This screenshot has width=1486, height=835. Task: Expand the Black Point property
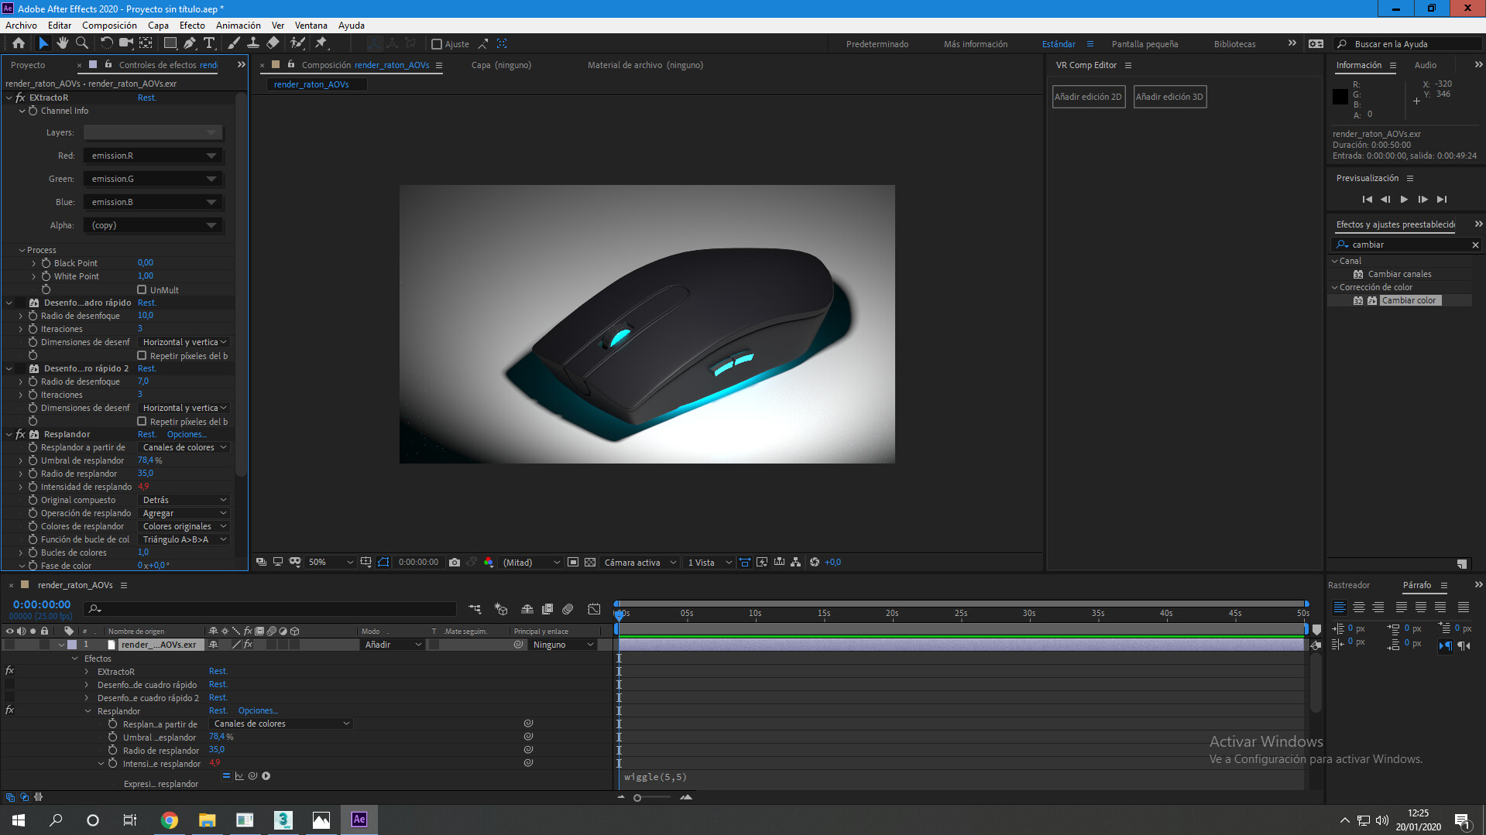[x=34, y=262]
